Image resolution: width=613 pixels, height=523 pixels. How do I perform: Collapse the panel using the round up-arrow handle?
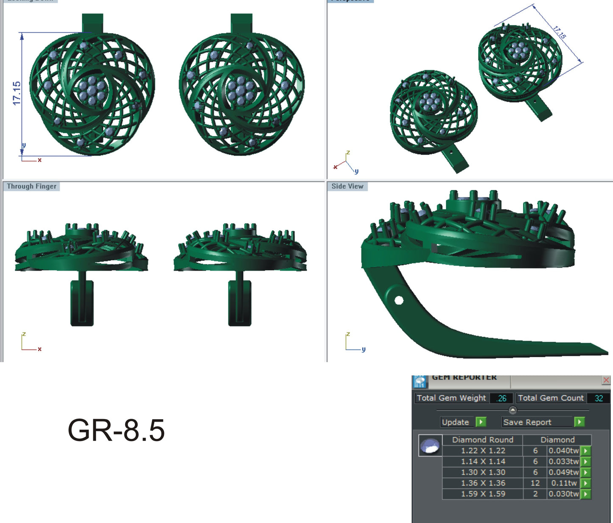(x=512, y=410)
